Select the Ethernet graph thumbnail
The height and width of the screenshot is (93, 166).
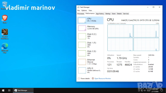click(x=82, y=62)
